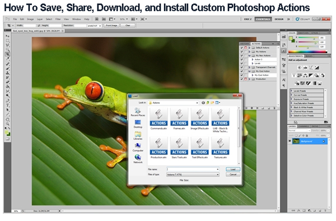Expand the Curves Presets list
Viewport: 336px width, 221px height.
coord(291,95)
